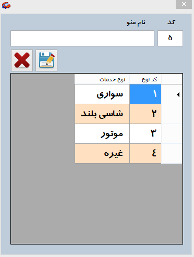Click row header of موتور row
This screenshot has height=257, width=194.
tap(172, 134)
